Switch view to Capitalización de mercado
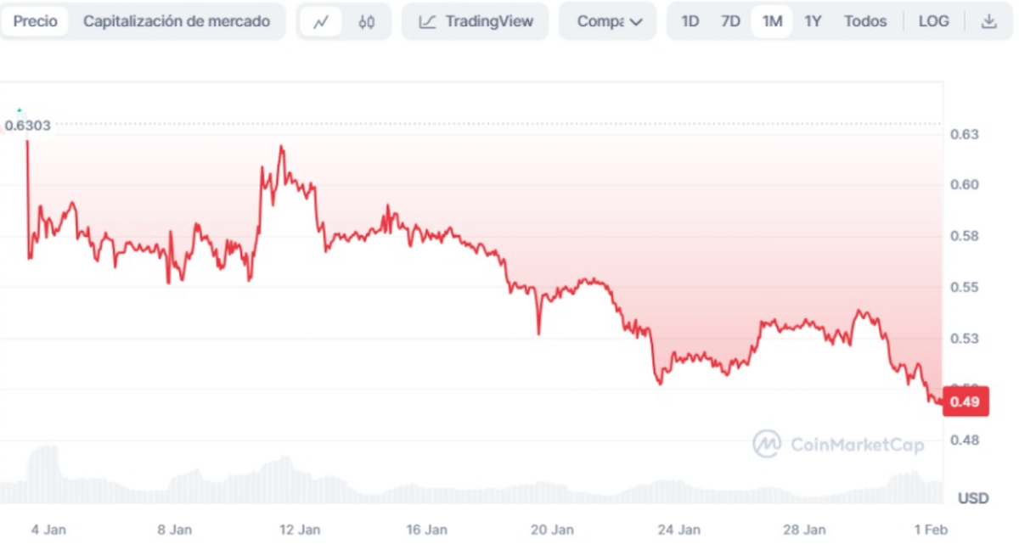This screenshot has height=550, width=1019. pos(176,21)
